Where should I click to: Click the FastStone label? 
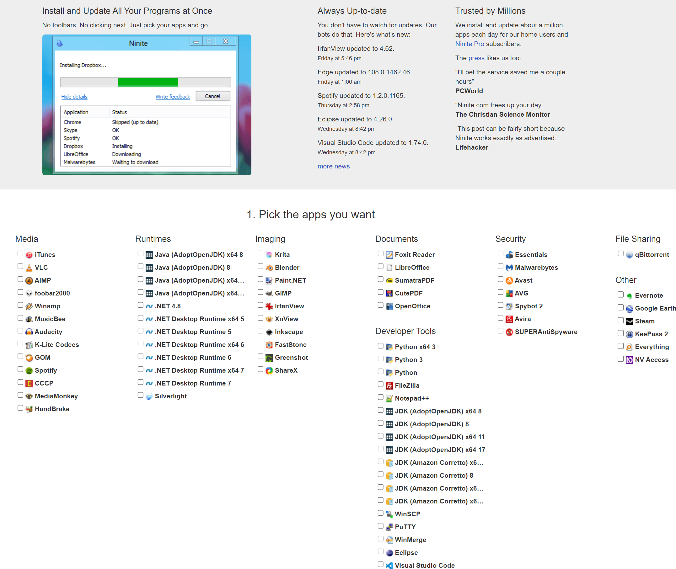tap(290, 345)
